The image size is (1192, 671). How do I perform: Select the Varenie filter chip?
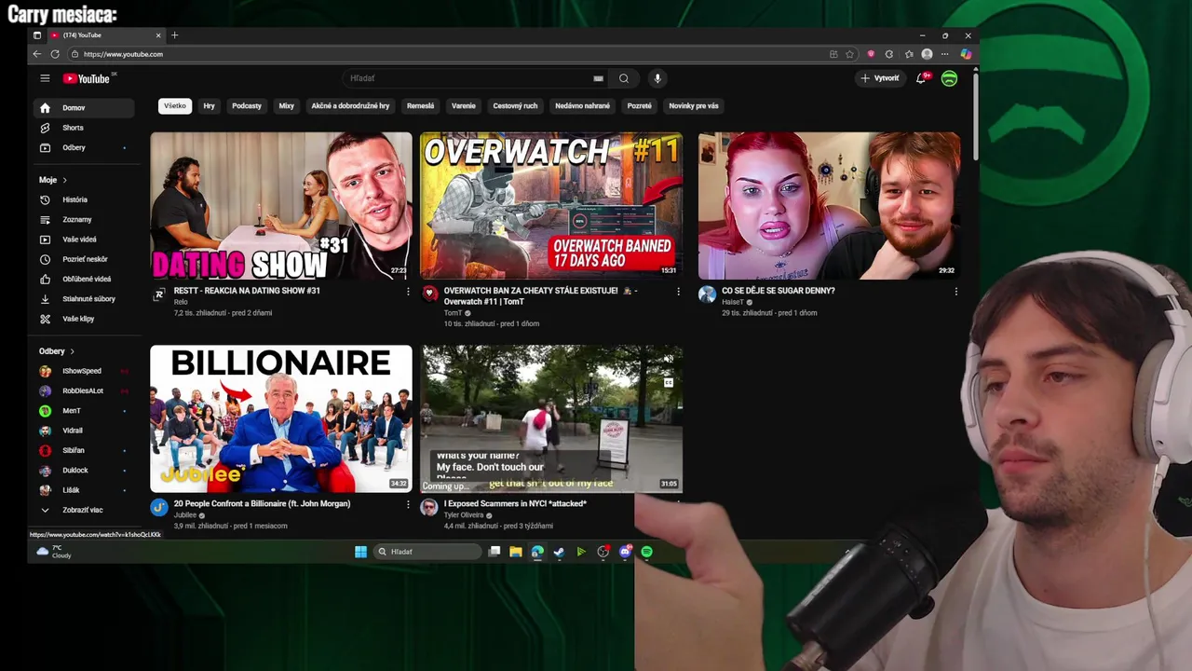464,106
